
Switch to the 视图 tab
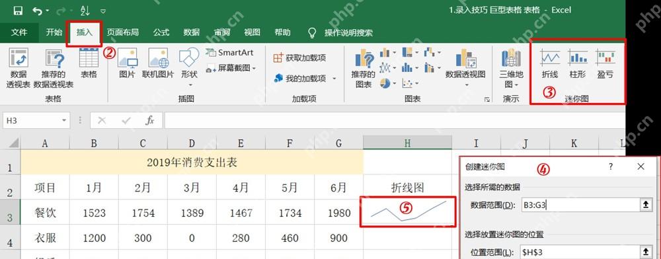point(252,32)
